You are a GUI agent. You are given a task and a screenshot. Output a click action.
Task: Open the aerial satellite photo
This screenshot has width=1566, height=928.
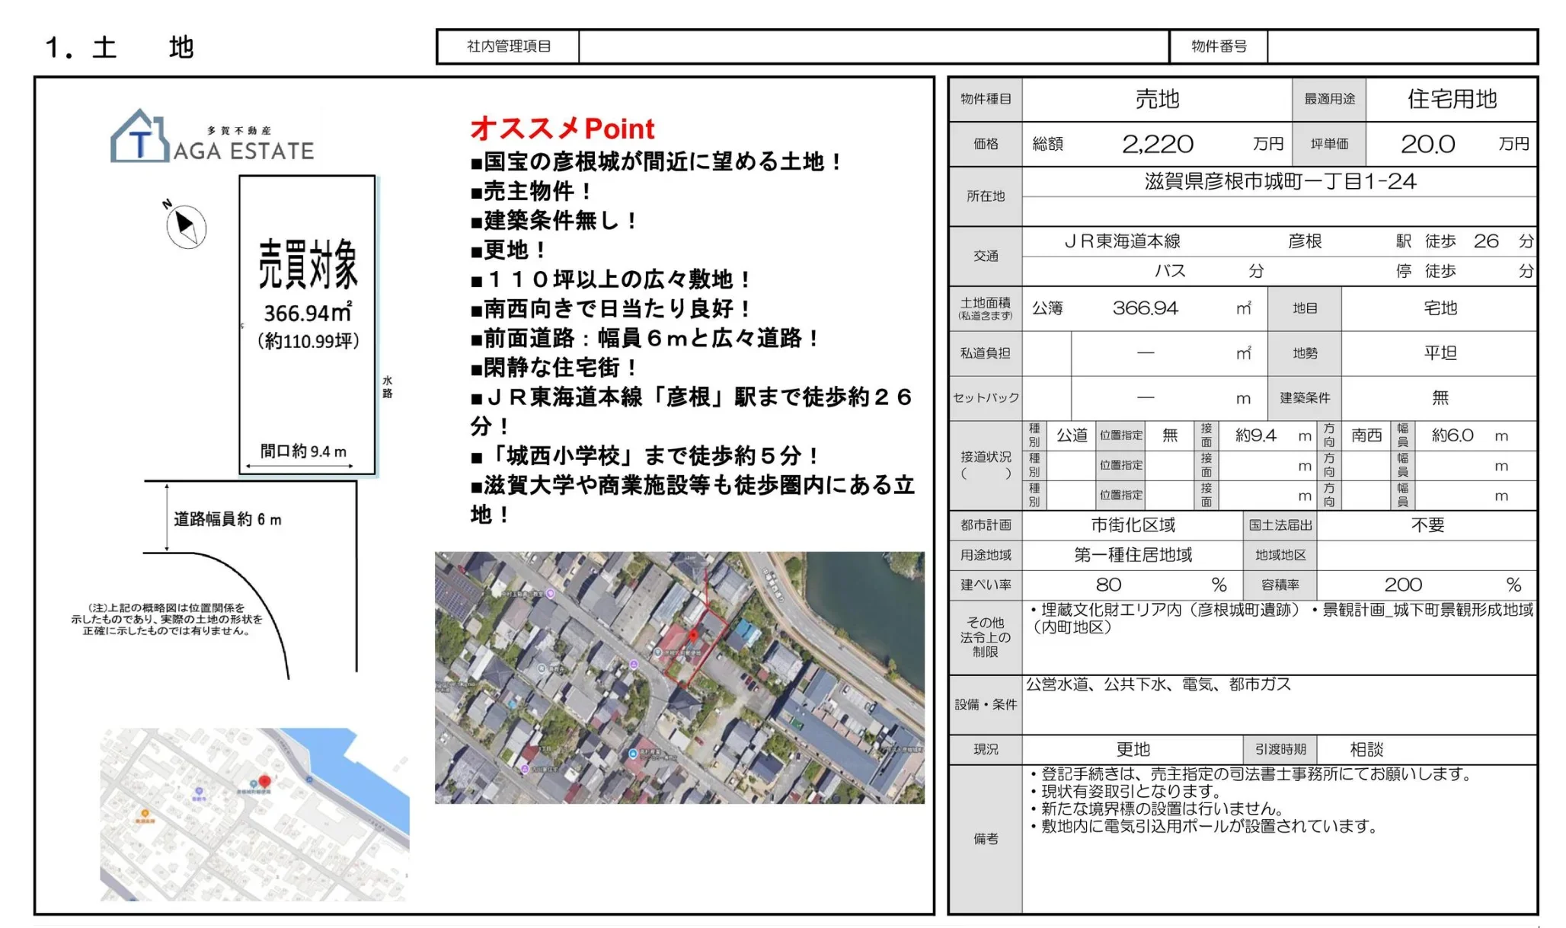tap(679, 678)
